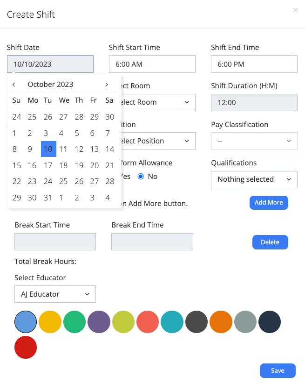Choose the purple shift color swatch

coord(99,322)
